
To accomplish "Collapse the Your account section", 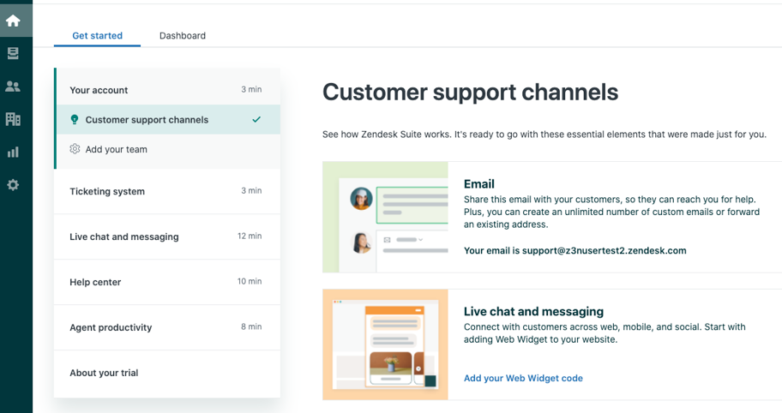I will 166,90.
